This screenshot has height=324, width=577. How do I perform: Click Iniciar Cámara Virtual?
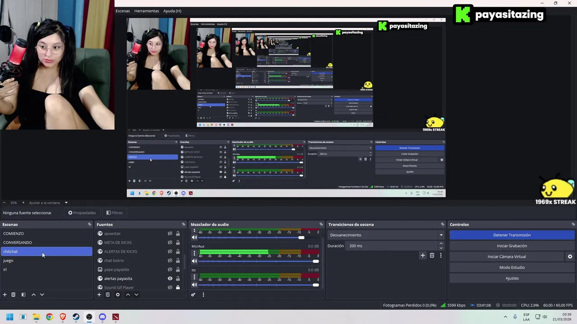507,256
